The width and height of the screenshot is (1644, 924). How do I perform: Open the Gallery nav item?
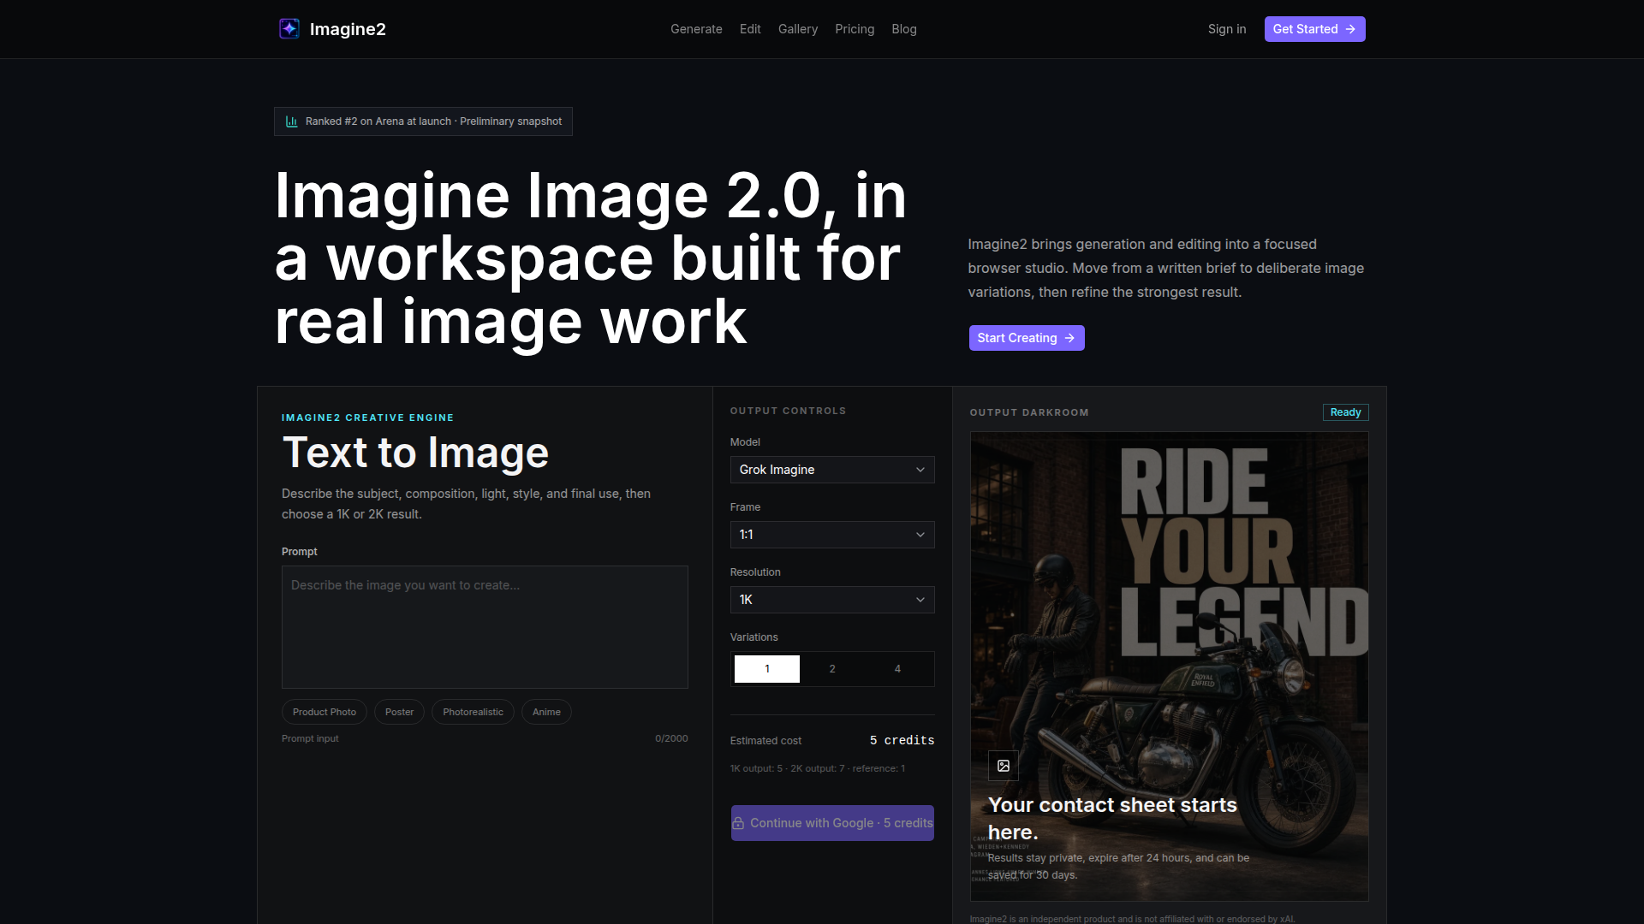[798, 29]
